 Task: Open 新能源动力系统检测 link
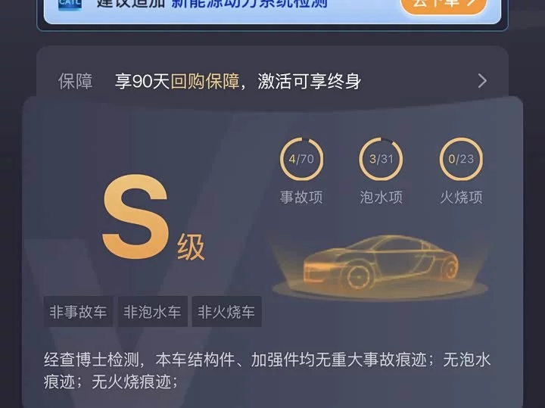(249, 5)
